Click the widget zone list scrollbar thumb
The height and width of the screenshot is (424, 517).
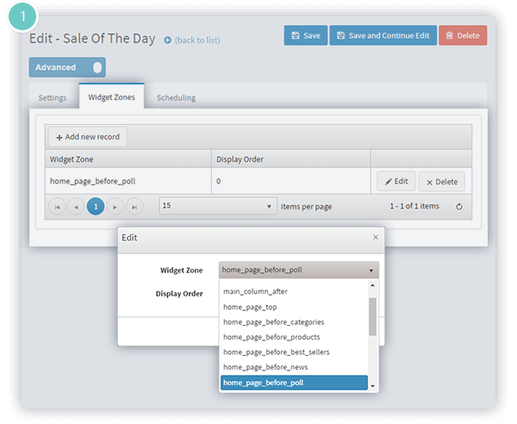(x=372, y=316)
